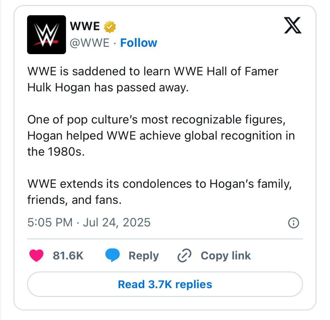Select the Copy link label
Viewport: 330px width, 320px height.
(226, 256)
